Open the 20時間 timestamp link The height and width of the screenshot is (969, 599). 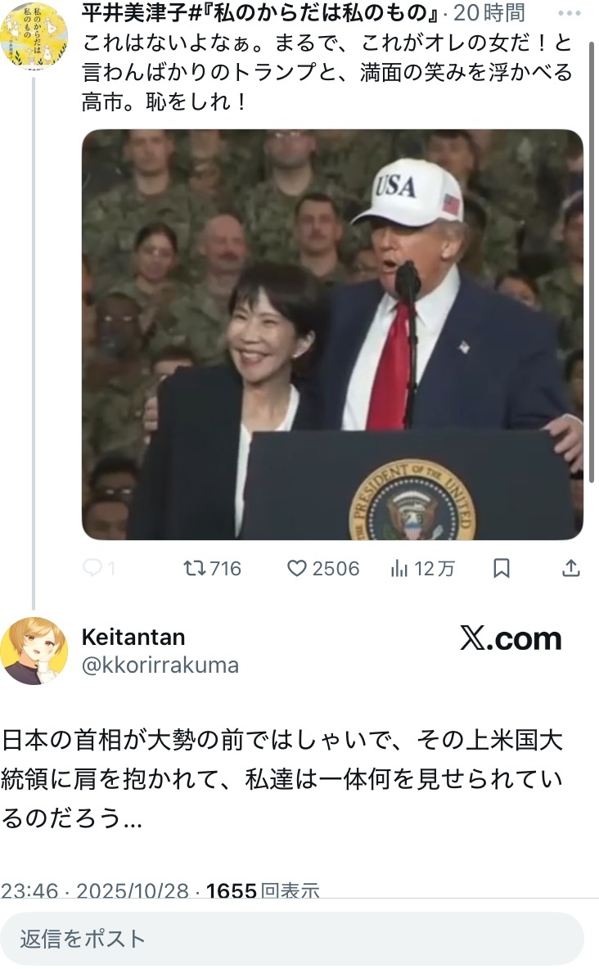pyautogui.click(x=489, y=12)
